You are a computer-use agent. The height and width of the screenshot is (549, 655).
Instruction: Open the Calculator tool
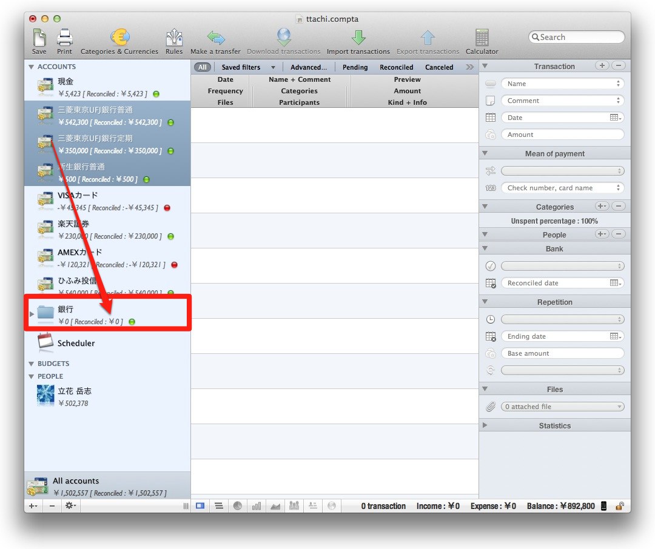click(482, 39)
